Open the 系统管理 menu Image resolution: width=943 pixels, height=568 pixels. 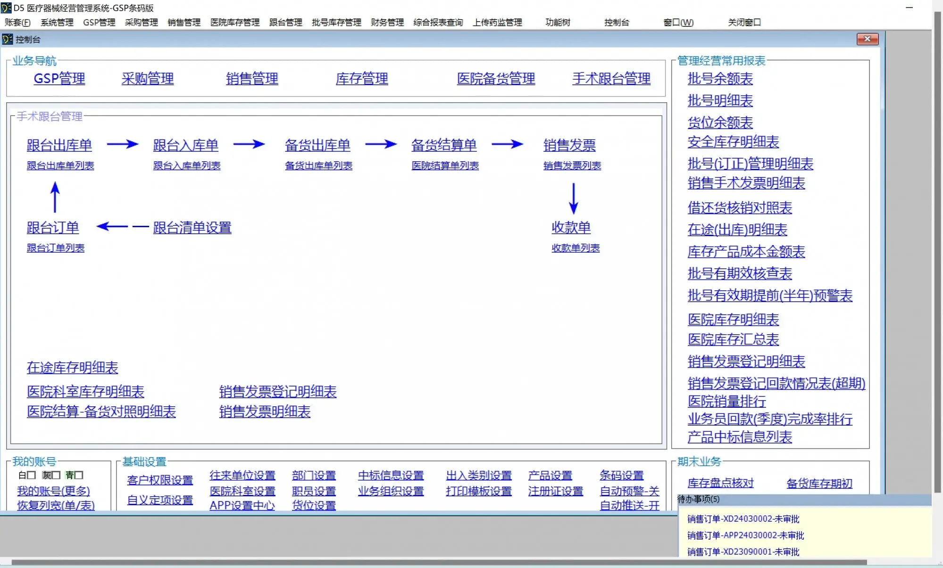tap(57, 22)
